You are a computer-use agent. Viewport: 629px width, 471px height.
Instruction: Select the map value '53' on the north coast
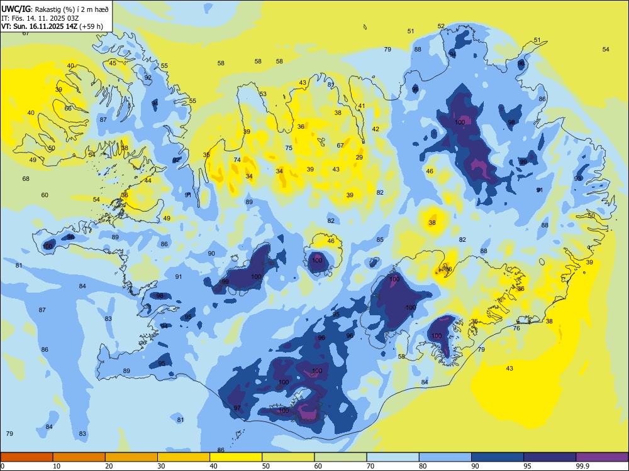pos(263,94)
